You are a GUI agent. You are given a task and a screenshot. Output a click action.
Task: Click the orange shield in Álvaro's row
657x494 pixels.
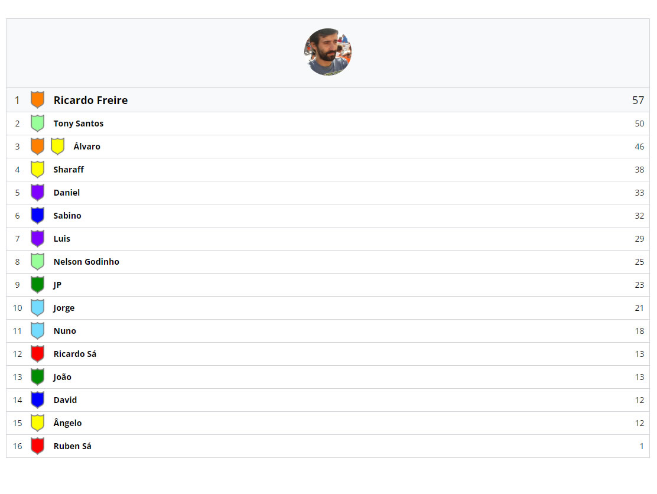point(37,147)
